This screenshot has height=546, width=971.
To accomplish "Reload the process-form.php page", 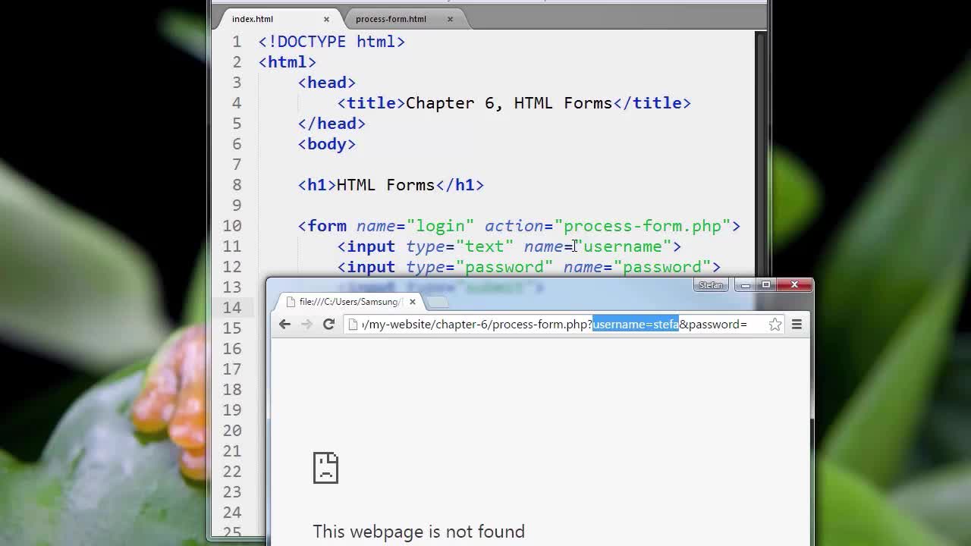I will [328, 325].
